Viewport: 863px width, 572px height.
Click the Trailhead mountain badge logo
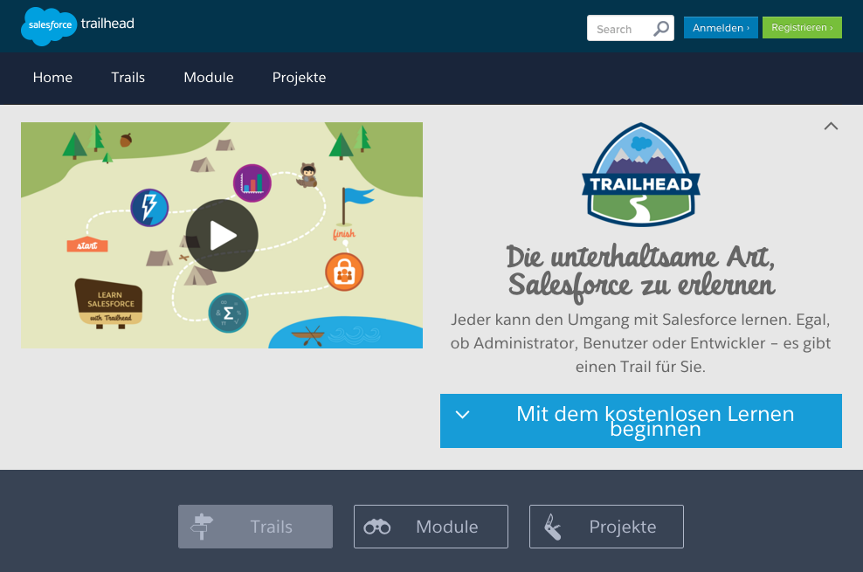tap(640, 175)
